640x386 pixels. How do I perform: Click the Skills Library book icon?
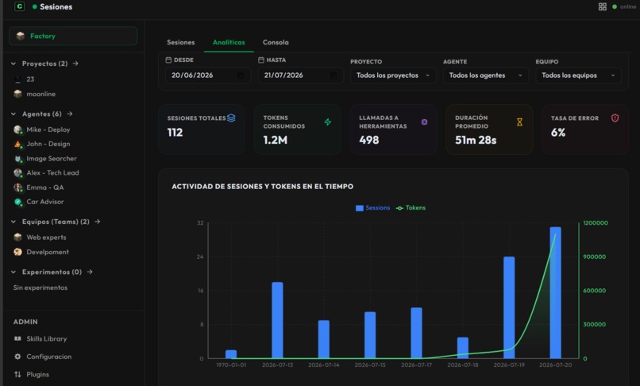[17, 338]
